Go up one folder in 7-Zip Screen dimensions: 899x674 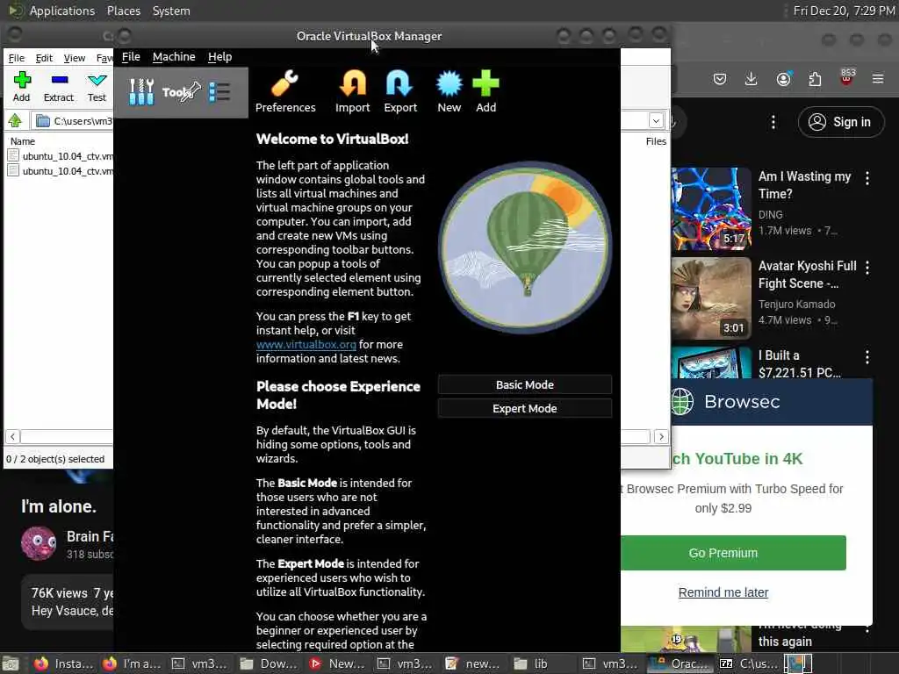point(15,120)
